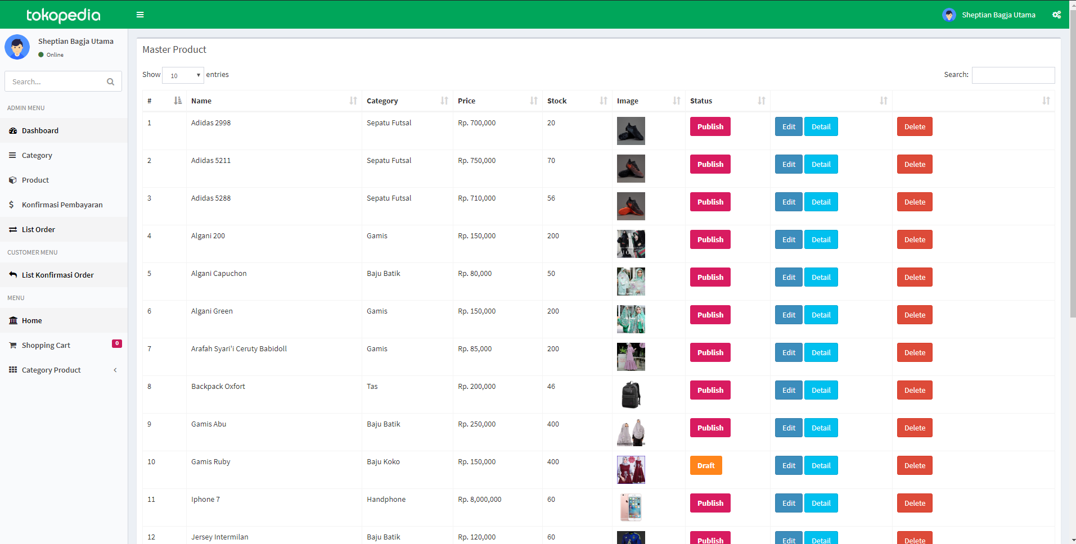Click the List Order arrows icon
The height and width of the screenshot is (544, 1076).
(12, 229)
